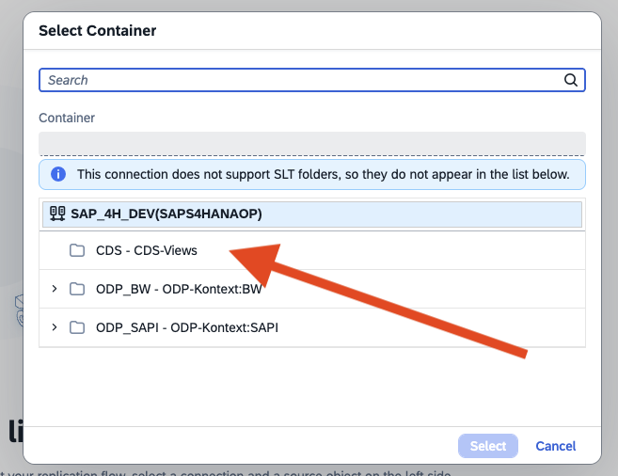Select ODP_BW - ODP-Kontext:BW entry

(179, 289)
